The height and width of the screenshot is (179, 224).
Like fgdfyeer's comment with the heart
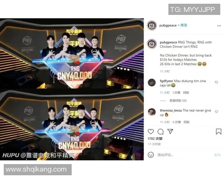217,82
